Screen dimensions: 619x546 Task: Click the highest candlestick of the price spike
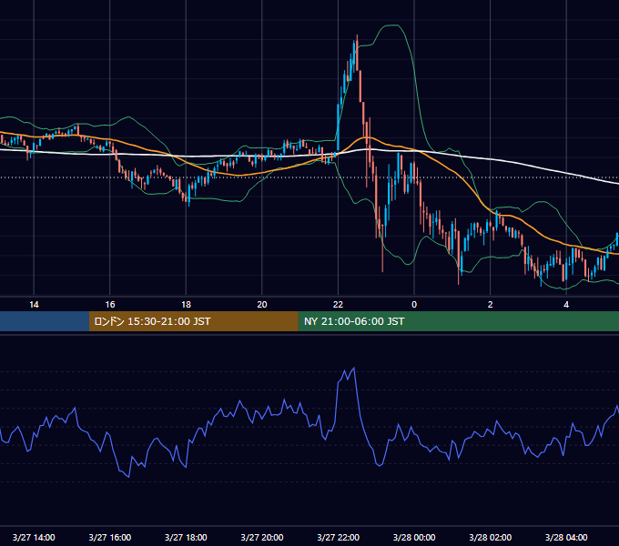click(357, 53)
